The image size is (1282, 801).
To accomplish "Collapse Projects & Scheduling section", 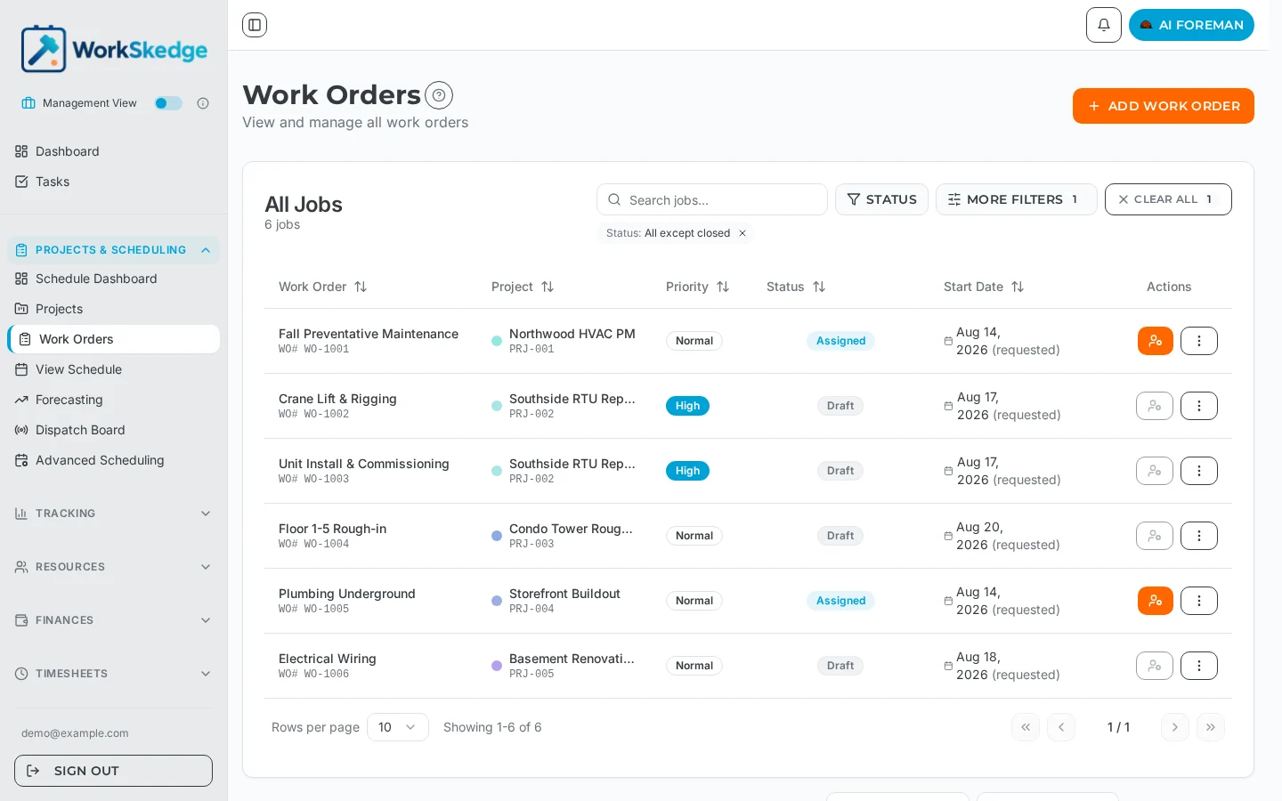I will pos(113,250).
